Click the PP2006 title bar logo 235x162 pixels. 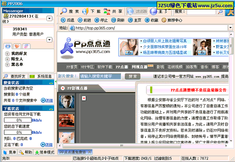4,3
